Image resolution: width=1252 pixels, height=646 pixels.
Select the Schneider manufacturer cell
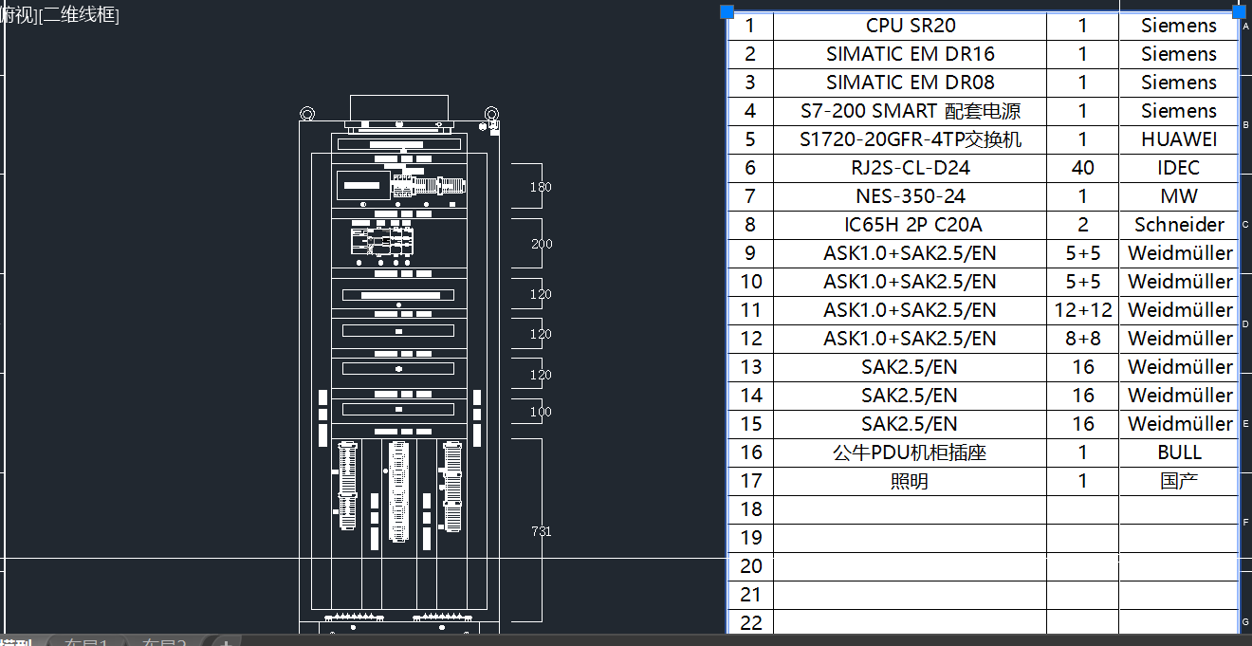pyautogui.click(x=1179, y=225)
